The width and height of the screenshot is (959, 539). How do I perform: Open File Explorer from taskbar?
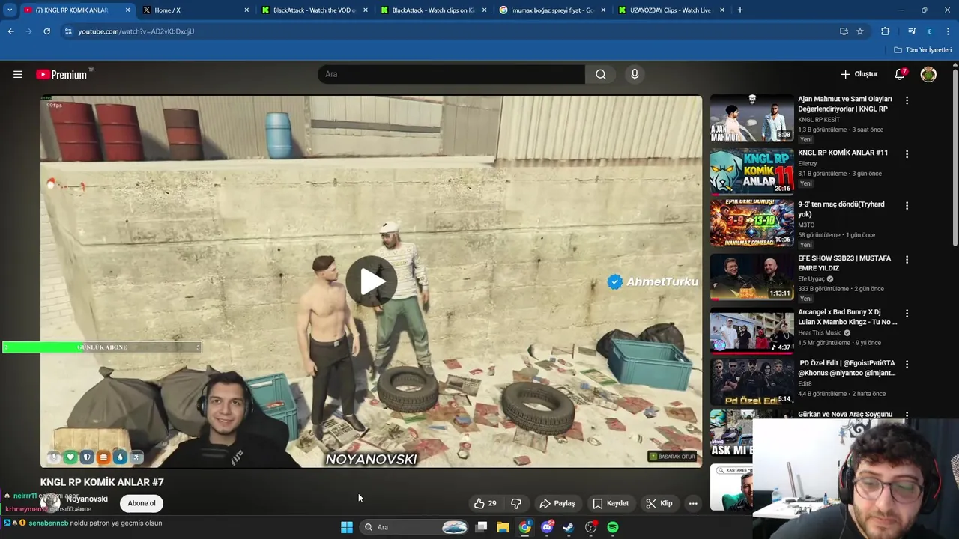(503, 527)
